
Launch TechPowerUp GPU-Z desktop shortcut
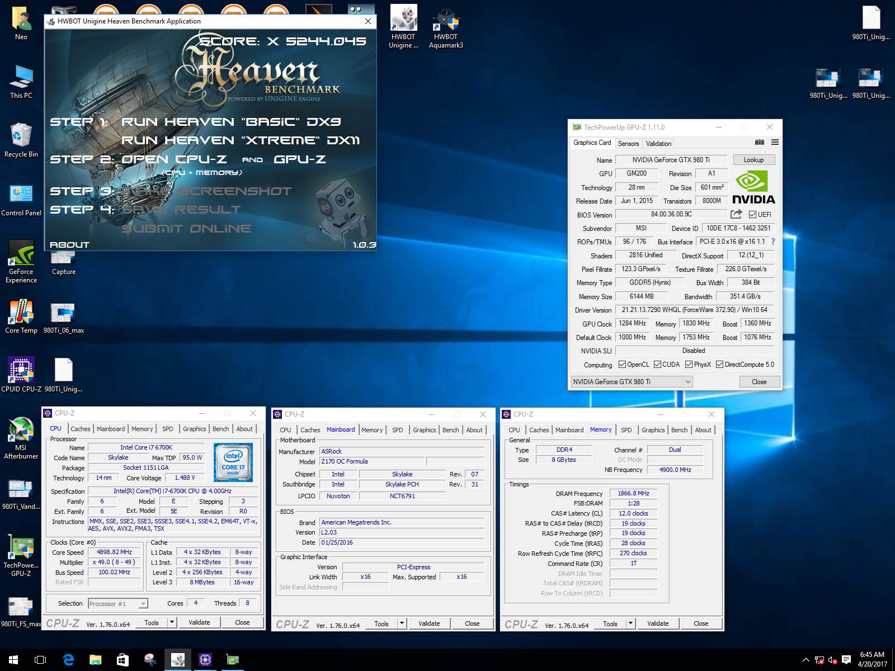click(x=21, y=555)
